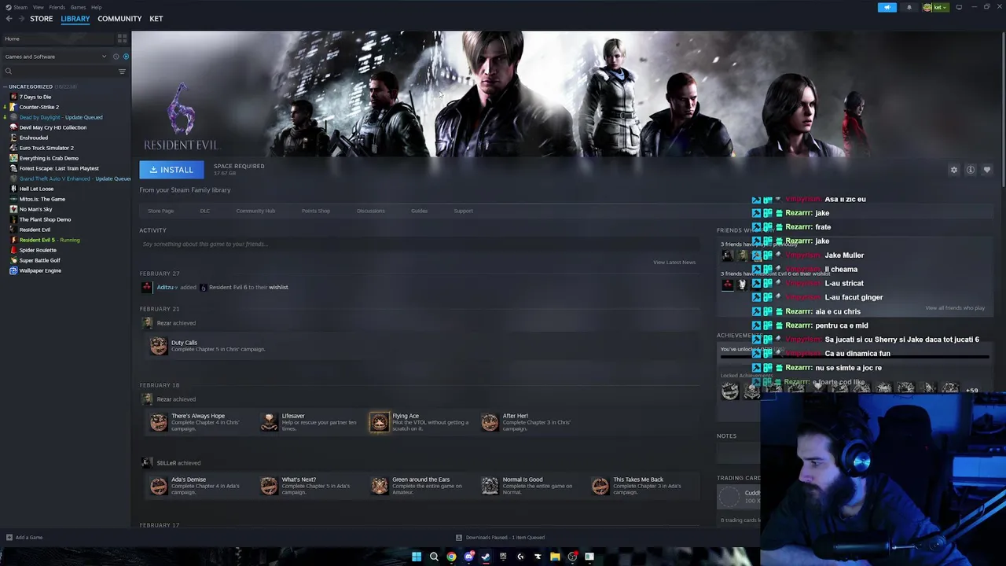This screenshot has width=1006, height=566.
Task: Open the DLC link
Action: click(x=204, y=211)
